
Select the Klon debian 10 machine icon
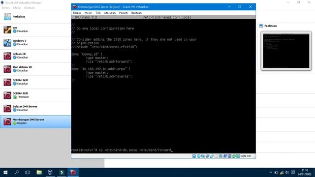click(x=7, y=69)
